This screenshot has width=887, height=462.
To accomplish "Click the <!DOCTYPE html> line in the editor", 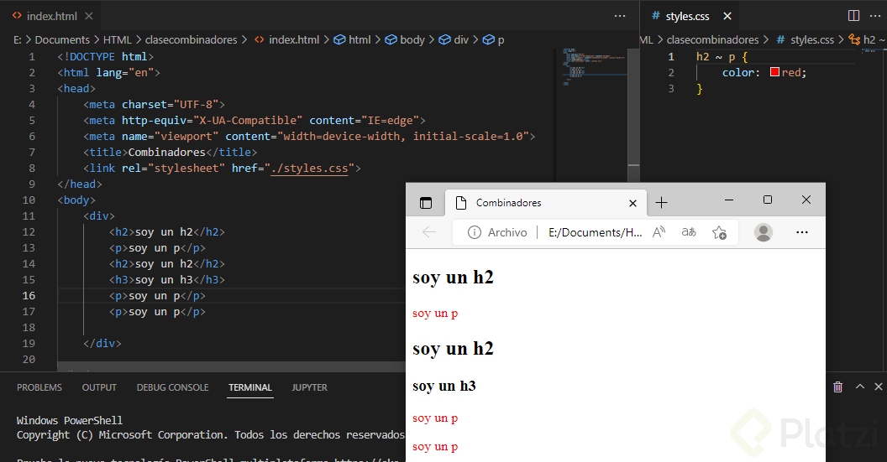I will pos(105,56).
